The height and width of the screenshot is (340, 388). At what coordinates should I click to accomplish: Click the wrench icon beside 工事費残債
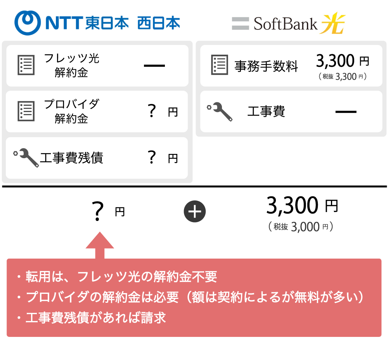(x=26, y=157)
